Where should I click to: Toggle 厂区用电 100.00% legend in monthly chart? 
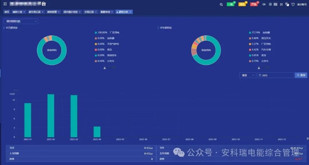click(107, 33)
